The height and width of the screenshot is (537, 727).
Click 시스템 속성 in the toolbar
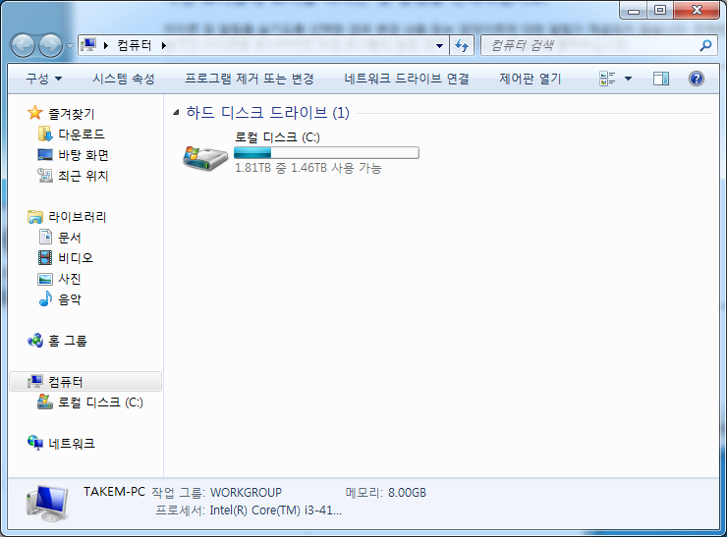pyautogui.click(x=124, y=79)
